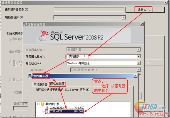Click the 备份文件 input field
This screenshot has width=170, height=118.
click(x=21, y=108)
